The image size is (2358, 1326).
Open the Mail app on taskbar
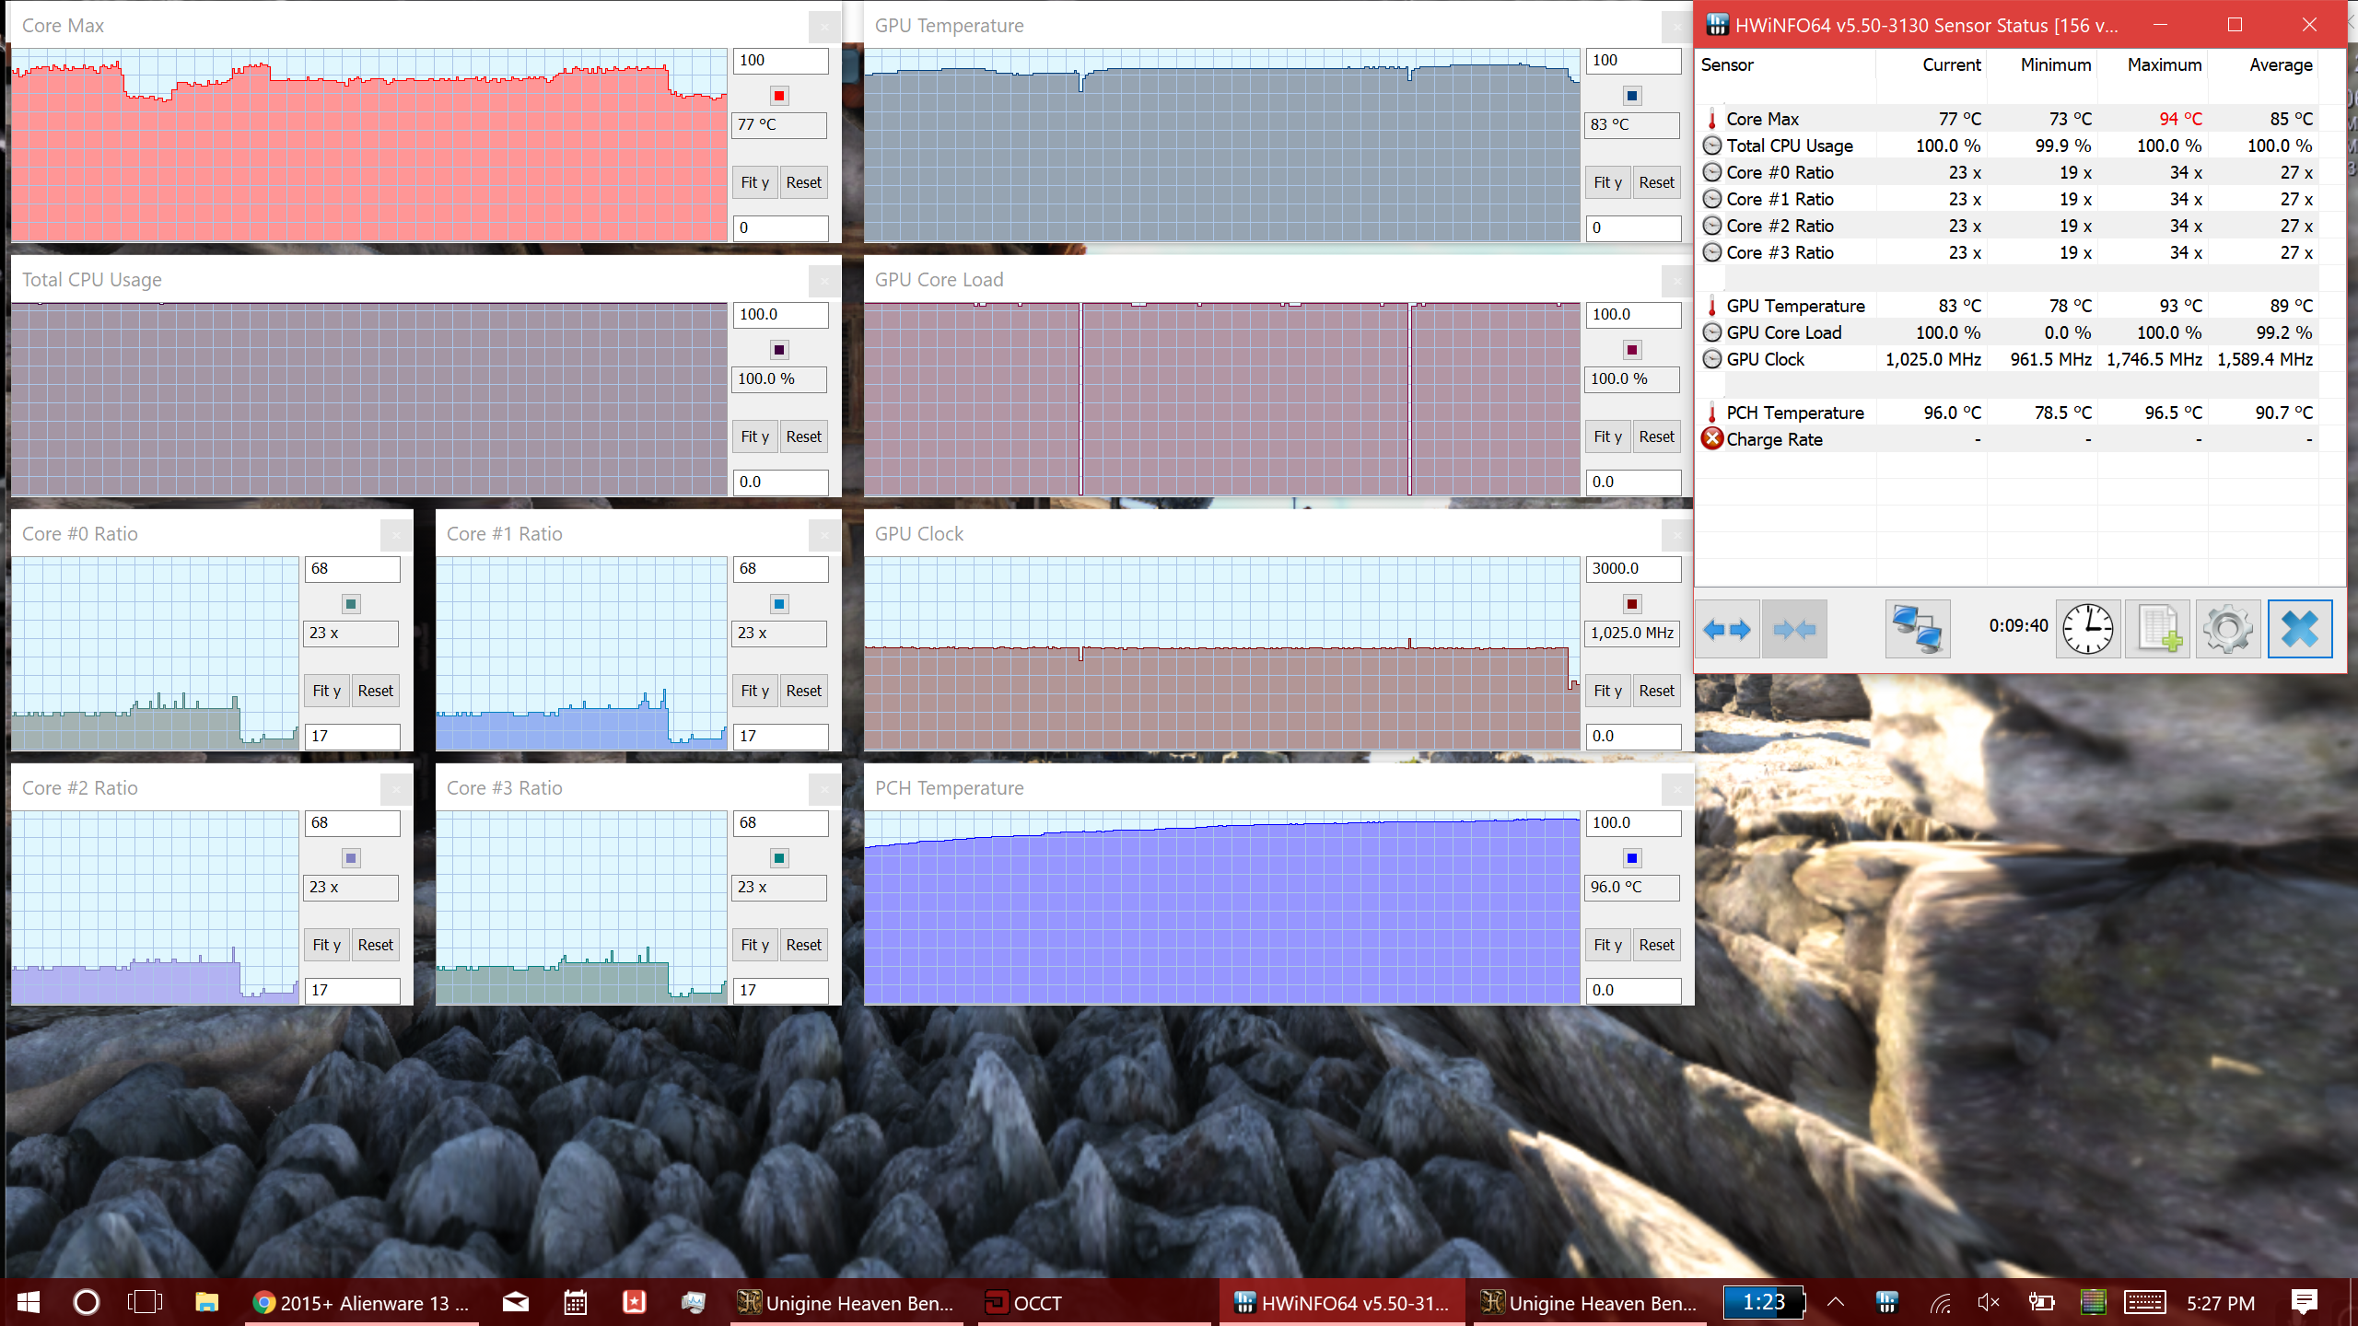coord(516,1302)
